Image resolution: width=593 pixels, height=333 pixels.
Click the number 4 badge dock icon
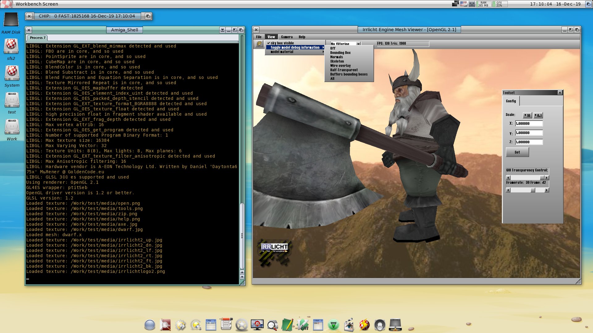click(180, 325)
